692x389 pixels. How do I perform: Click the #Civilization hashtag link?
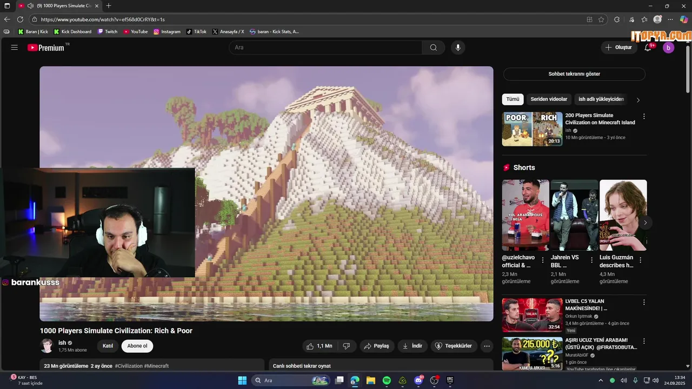(x=129, y=366)
